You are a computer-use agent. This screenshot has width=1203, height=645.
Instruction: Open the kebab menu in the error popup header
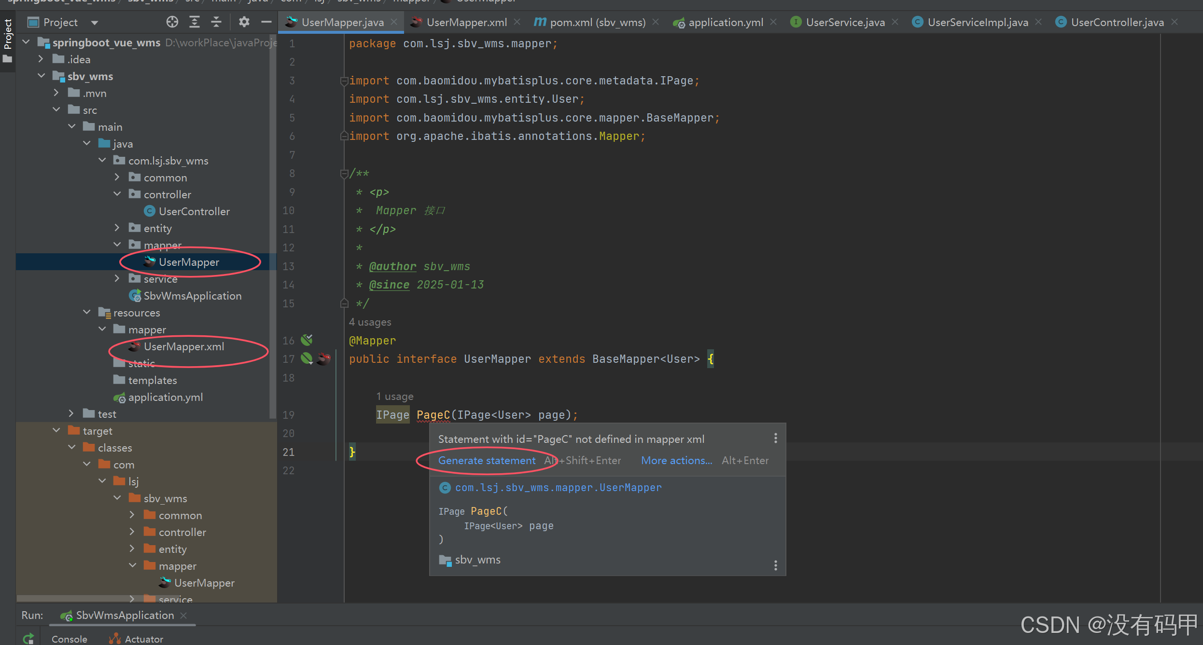point(775,438)
